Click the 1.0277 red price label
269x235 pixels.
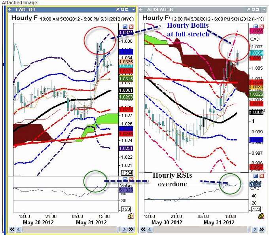coord(126,110)
